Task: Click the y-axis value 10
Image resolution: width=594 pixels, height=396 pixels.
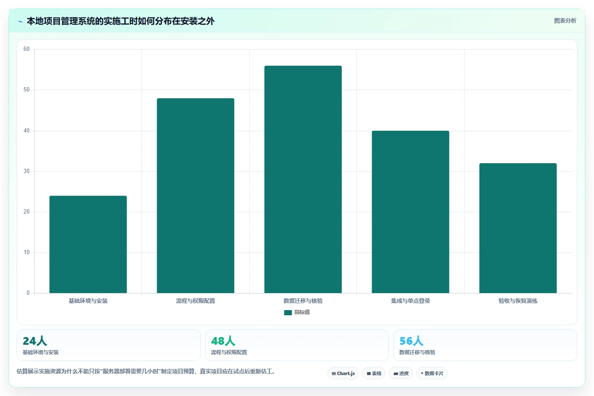Action: click(x=26, y=252)
